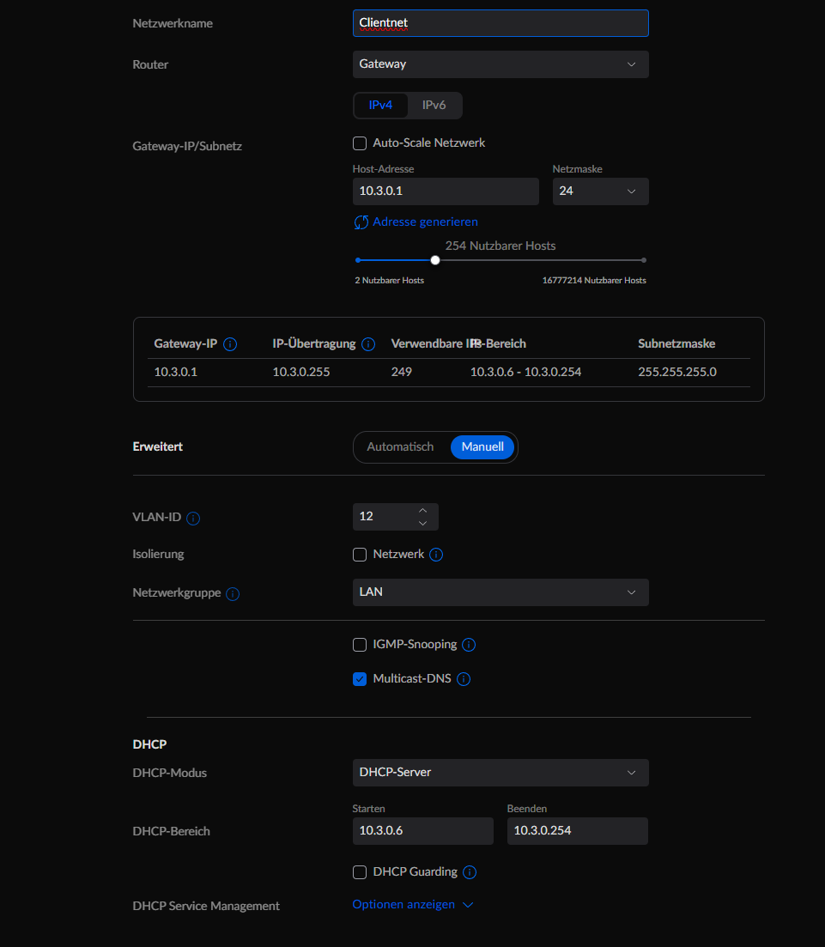Click the 10.3.0.255 broadcast value
The width and height of the screenshot is (825, 947).
point(301,372)
